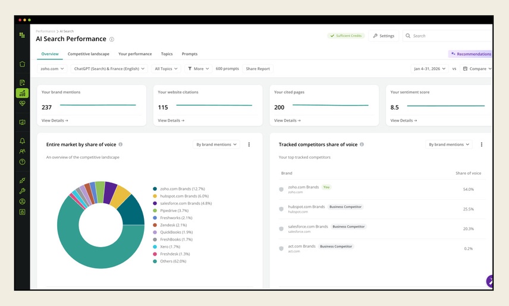
Task: Open the All Topics dropdown
Action: point(166,69)
